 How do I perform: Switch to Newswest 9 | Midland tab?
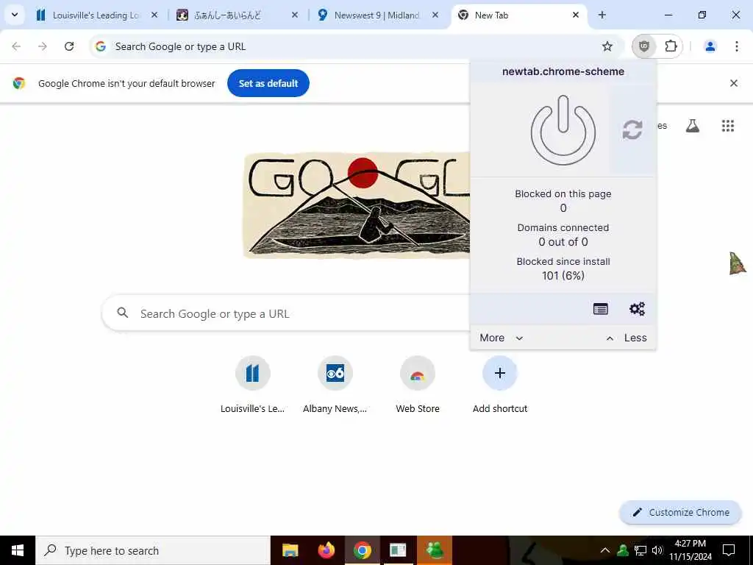coord(376,15)
